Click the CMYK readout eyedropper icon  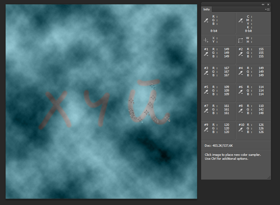pos(241,20)
